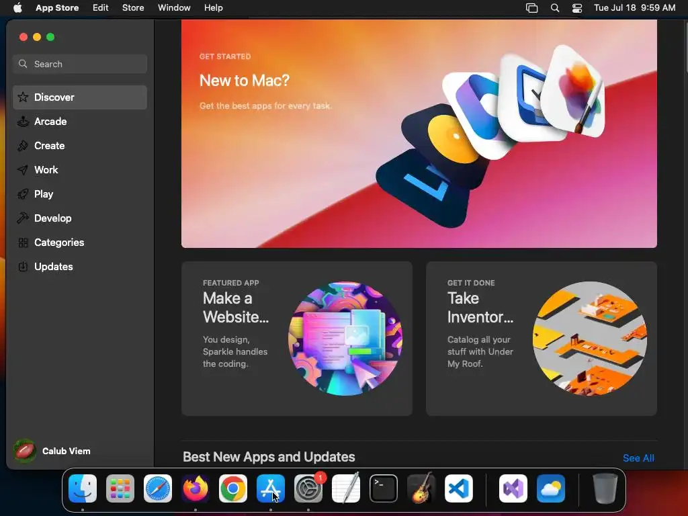The width and height of the screenshot is (688, 516).
Task: Go to Develop in the sidebar
Action: (x=80, y=218)
